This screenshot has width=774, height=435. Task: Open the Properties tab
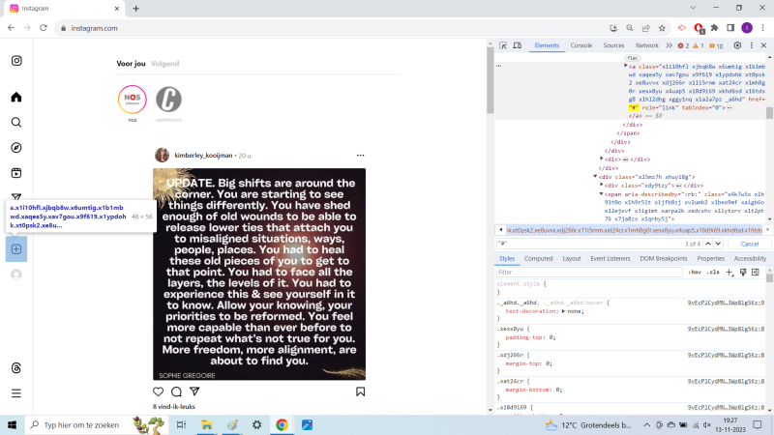pyautogui.click(x=711, y=258)
